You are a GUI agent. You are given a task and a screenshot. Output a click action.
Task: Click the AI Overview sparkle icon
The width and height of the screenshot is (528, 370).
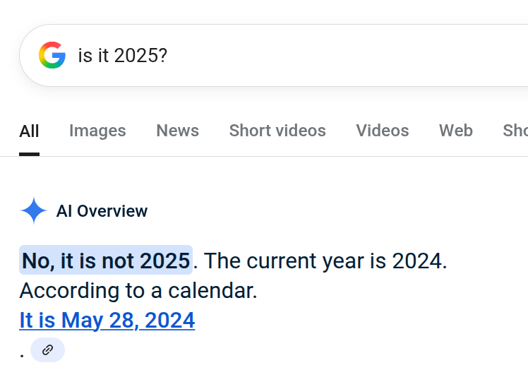click(x=33, y=211)
